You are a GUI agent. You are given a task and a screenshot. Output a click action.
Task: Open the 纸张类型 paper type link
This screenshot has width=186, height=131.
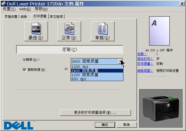(x=145, y=71)
